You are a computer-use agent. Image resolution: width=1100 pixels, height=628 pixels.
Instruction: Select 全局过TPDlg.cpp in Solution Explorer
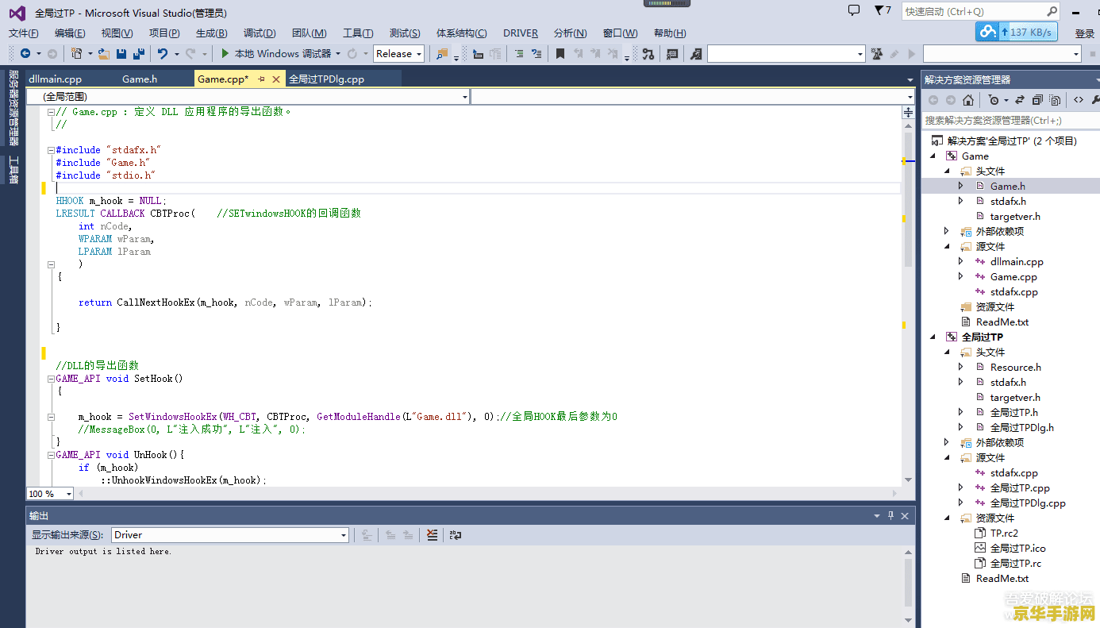[1028, 503]
